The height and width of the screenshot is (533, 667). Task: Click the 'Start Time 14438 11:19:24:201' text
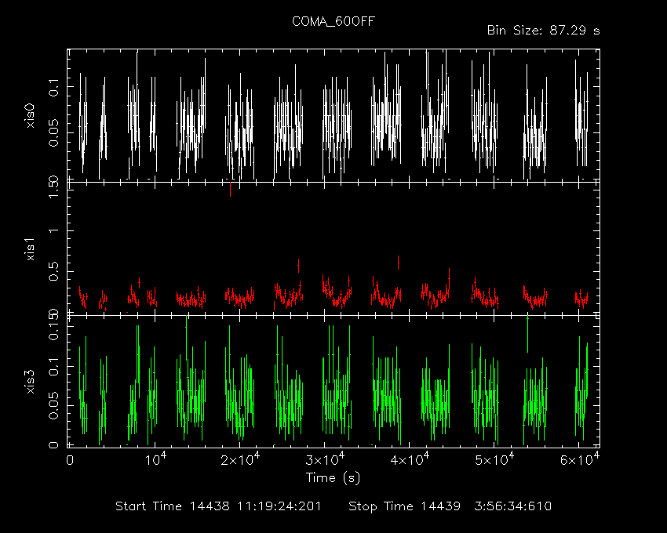click(218, 506)
